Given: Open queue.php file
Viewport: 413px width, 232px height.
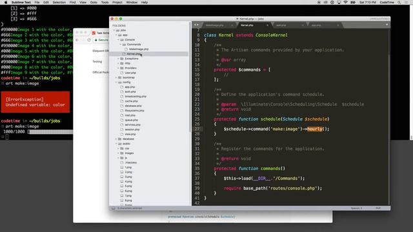Looking at the screenshot, I should 131,121.
